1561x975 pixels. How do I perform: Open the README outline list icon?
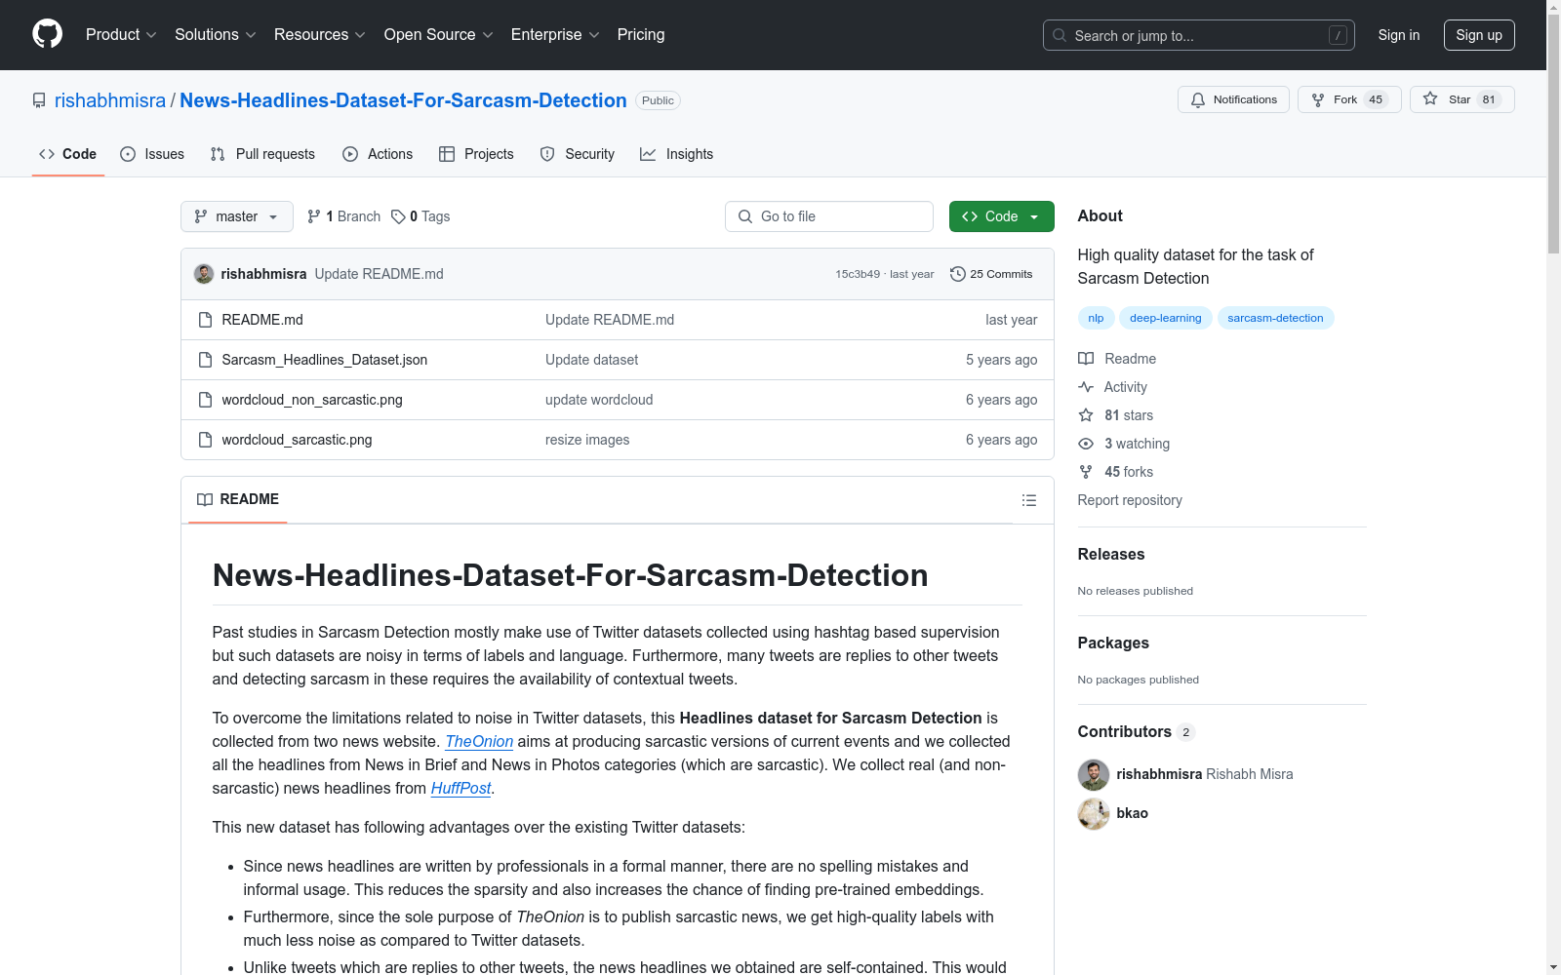(1028, 499)
